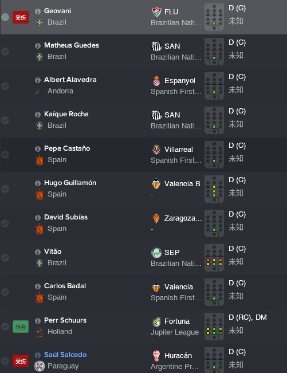
Task: Click the green transfer badge on Perr Schuurs
Action: pos(21,327)
